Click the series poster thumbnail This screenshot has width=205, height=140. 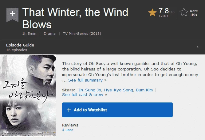pyautogui.click(x=28, y=95)
